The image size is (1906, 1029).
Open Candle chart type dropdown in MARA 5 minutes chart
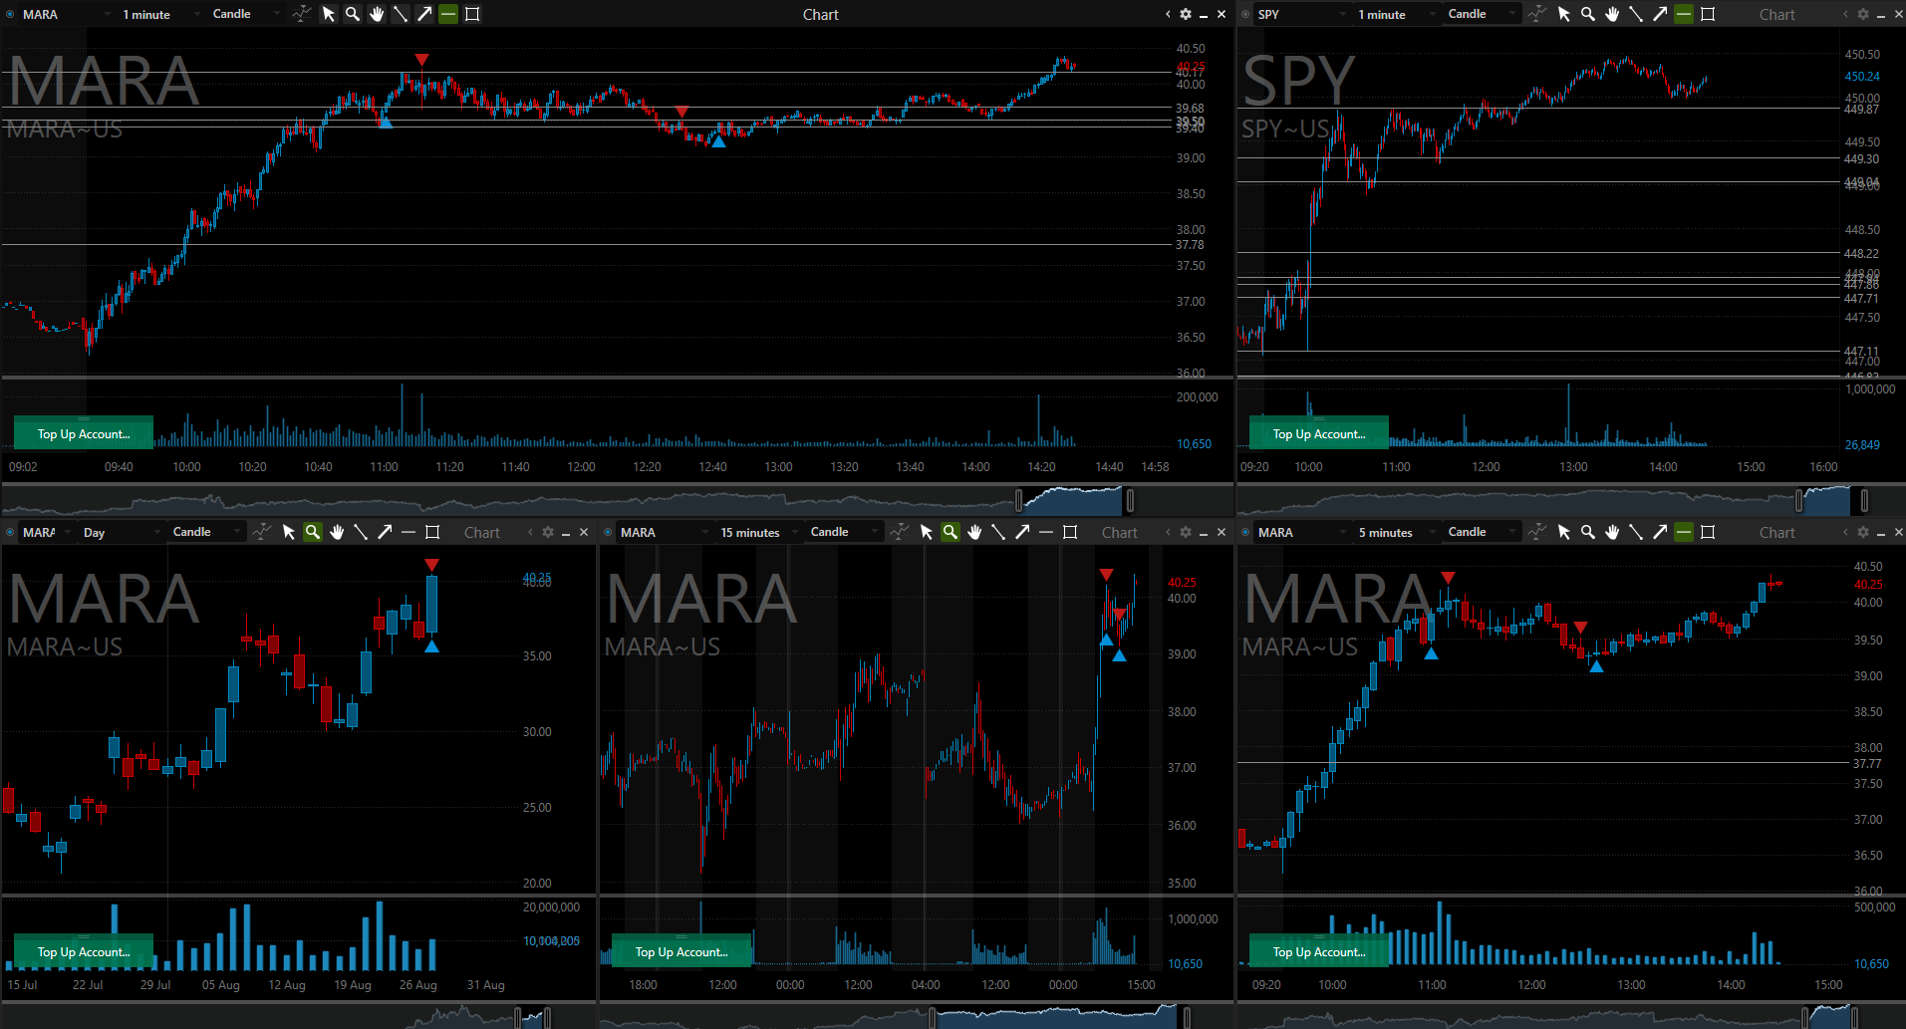[1482, 532]
